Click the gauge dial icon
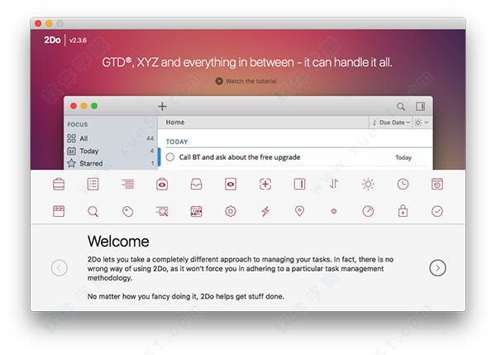496x355 pixels. 368,211
